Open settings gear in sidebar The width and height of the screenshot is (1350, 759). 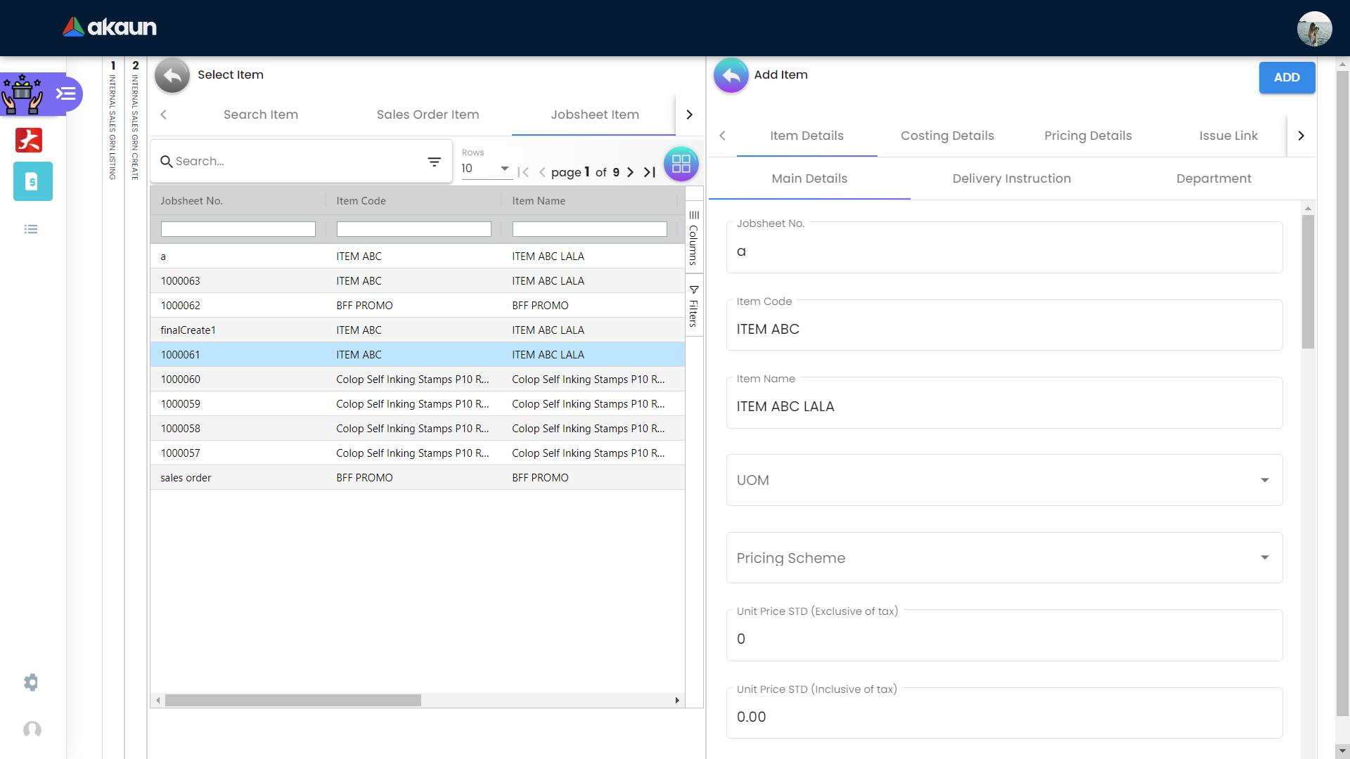click(31, 682)
